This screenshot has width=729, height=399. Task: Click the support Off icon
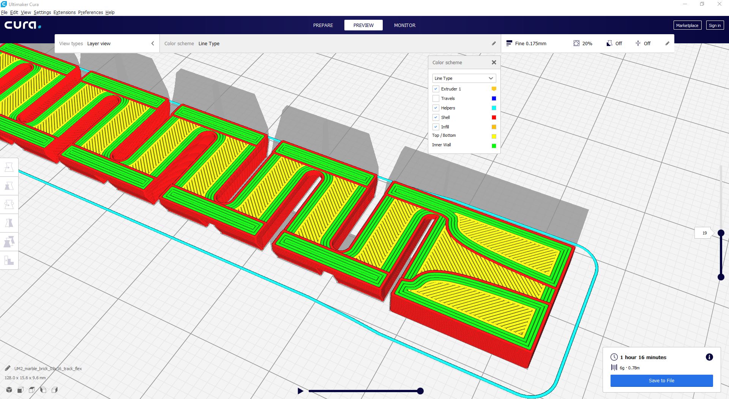[609, 43]
